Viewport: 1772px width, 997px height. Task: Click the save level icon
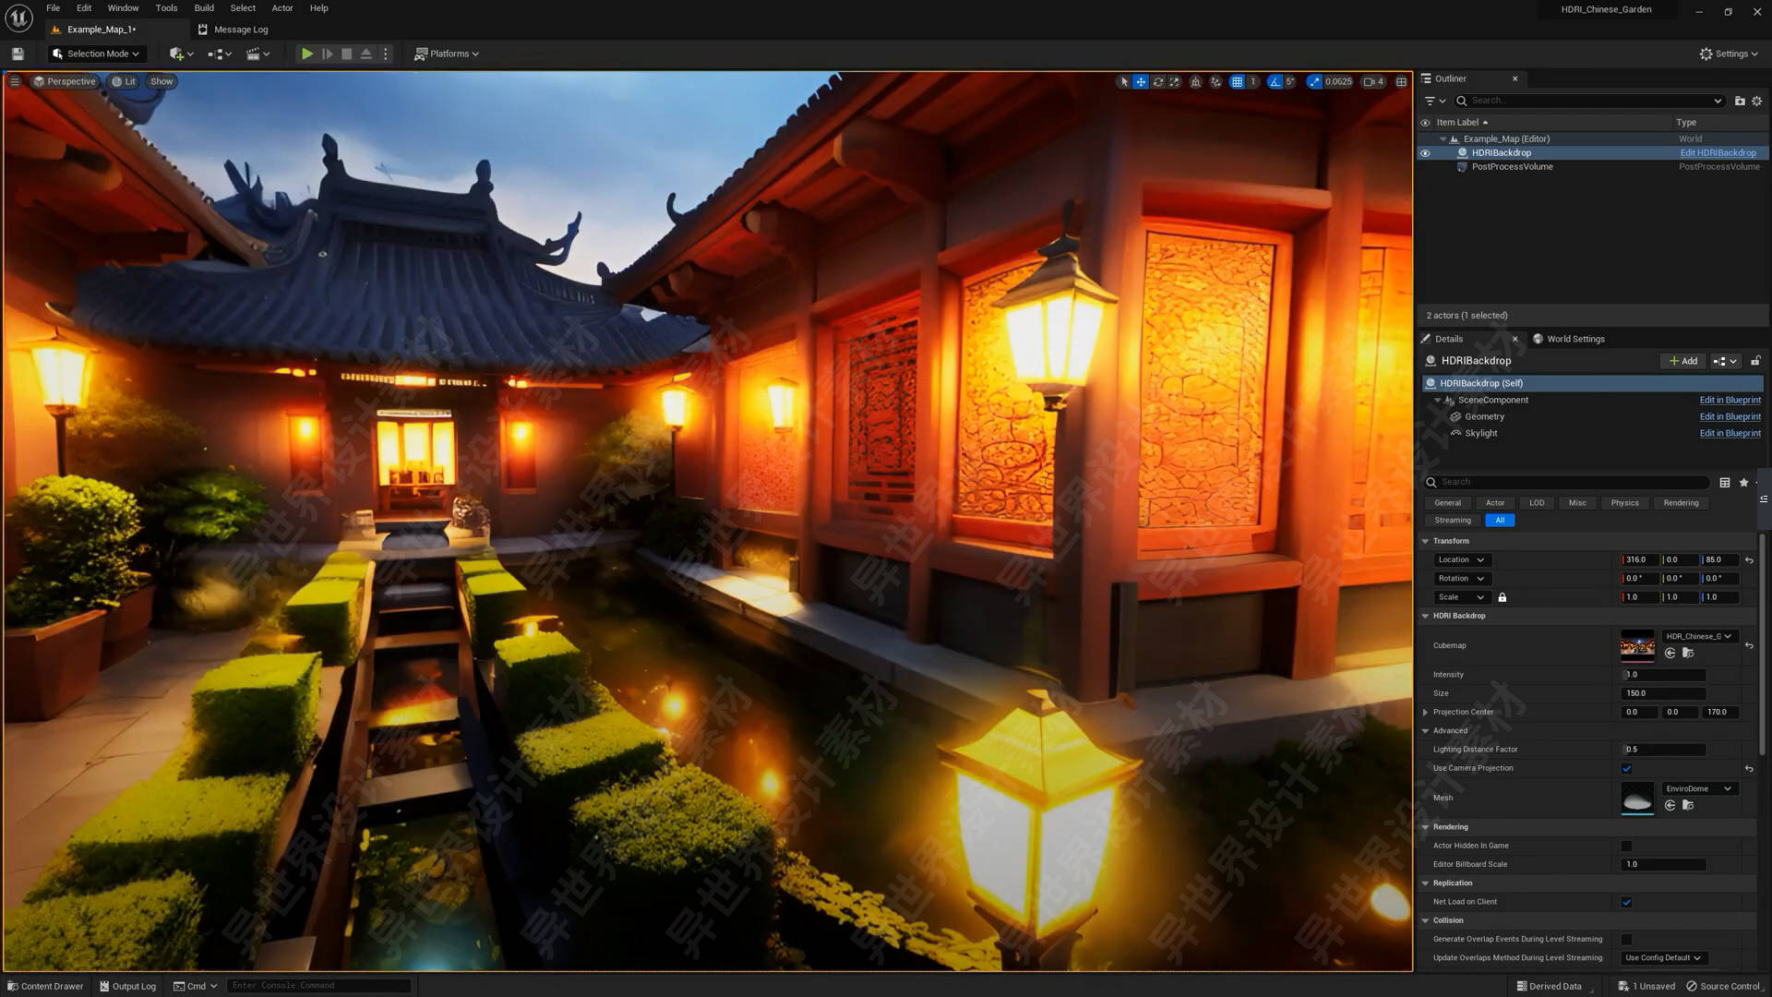click(18, 54)
